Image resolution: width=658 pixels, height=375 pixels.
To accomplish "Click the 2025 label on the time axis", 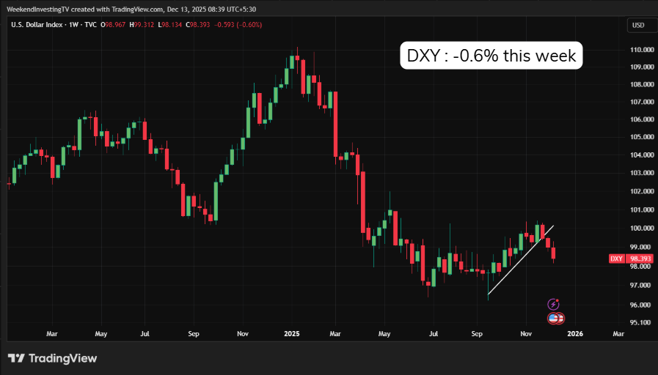I will [x=291, y=333].
